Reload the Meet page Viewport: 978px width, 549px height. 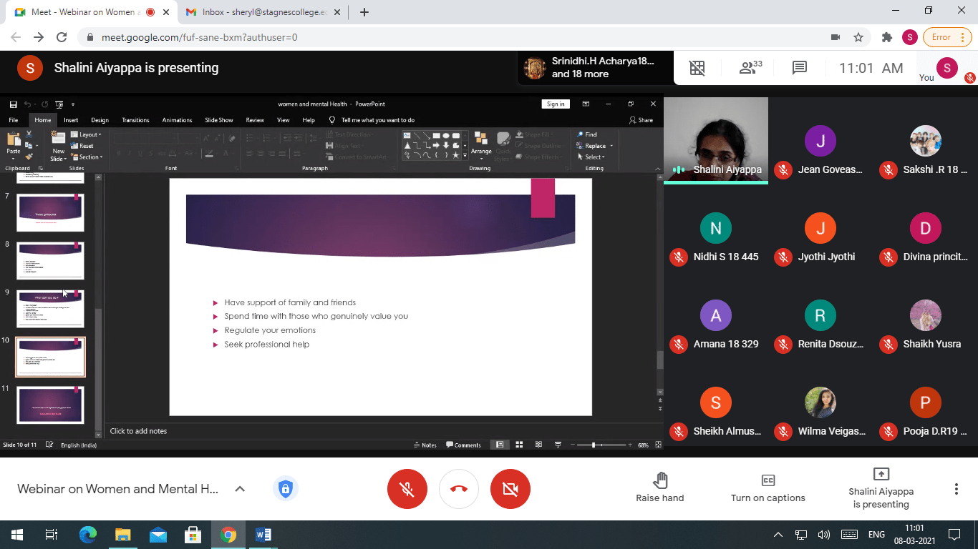(62, 37)
